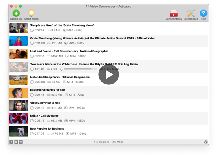217x157 pixels.
Task: Click the '23.5 MB' size text
Action: tap(56, 95)
